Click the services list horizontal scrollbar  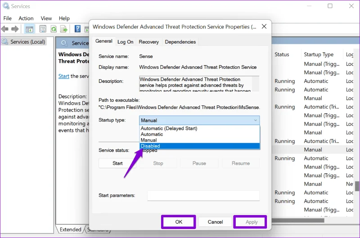pos(298,220)
